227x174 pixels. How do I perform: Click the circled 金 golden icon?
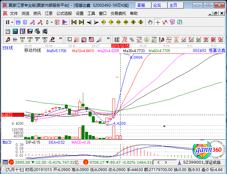(x=146, y=40)
